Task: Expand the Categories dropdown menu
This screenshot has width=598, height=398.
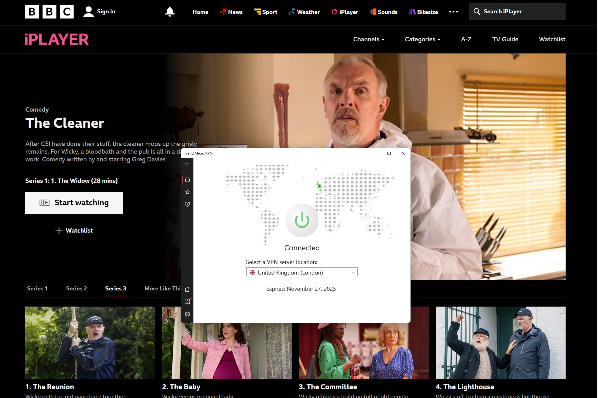Action: point(422,39)
